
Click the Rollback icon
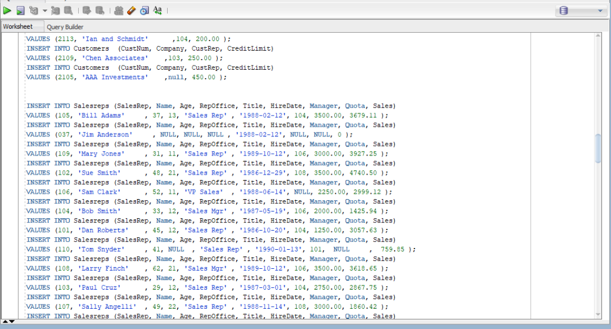coord(100,11)
